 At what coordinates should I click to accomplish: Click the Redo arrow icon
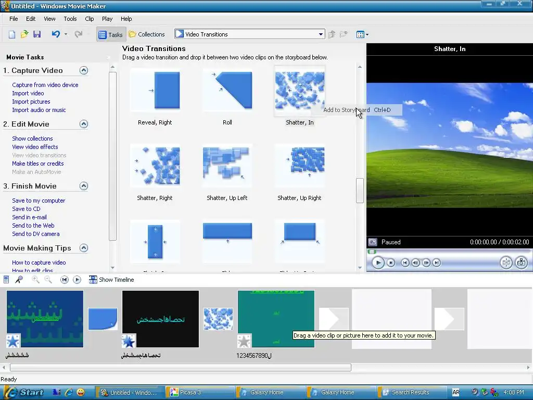[79, 34]
